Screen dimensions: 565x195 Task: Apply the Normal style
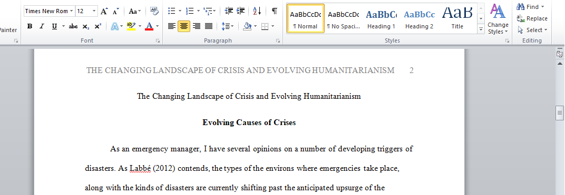(306, 18)
